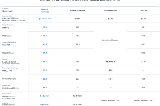The height and width of the screenshot is (106, 160).
Task: Click the MTOB full book score 50.8/46.7
Action: 45,104
